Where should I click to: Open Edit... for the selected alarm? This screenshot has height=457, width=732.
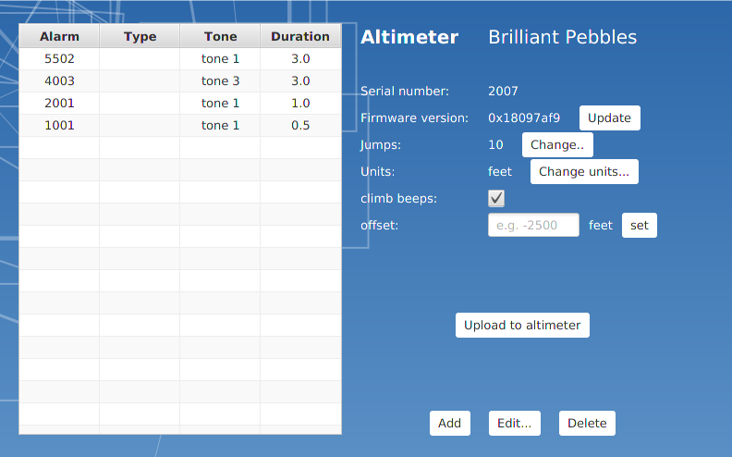[514, 424]
